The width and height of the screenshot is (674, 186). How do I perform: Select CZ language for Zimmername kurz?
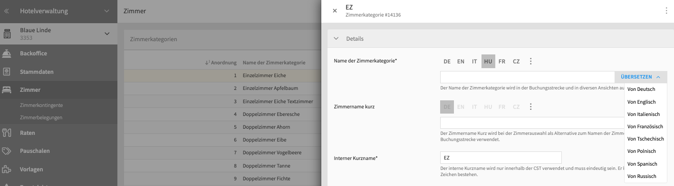pos(516,107)
